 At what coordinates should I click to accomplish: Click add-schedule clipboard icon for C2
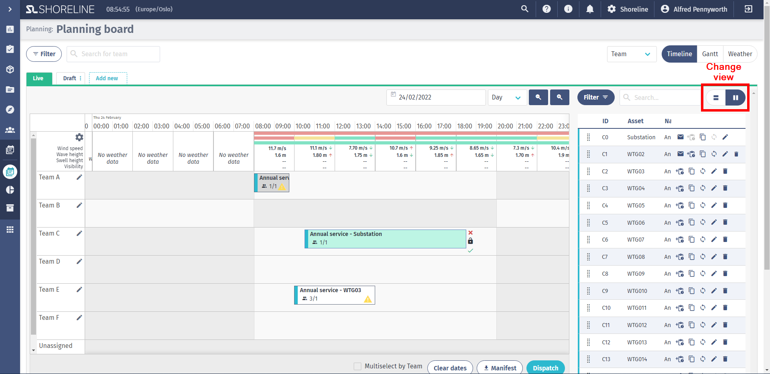[680, 171]
